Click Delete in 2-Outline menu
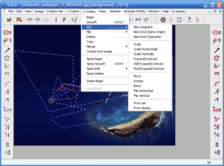This screenshot has height=166, width=224. pyautogui.click(x=105, y=37)
